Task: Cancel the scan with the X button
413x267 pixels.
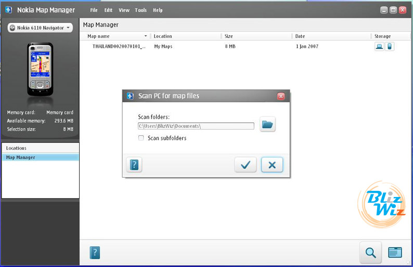Action: pyautogui.click(x=272, y=165)
